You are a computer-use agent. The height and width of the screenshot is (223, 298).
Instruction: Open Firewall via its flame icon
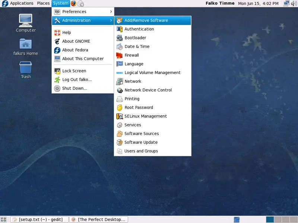click(120, 55)
